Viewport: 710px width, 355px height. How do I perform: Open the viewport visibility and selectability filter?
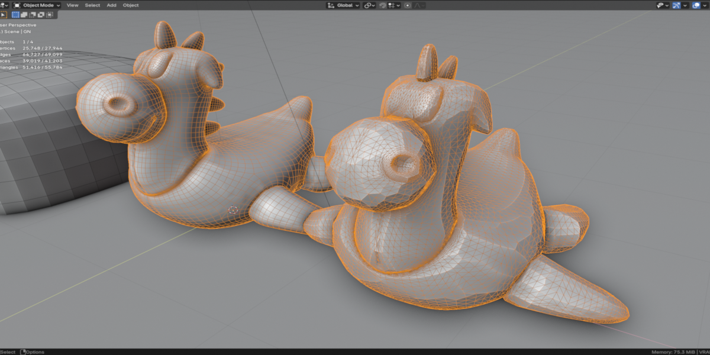click(663, 5)
